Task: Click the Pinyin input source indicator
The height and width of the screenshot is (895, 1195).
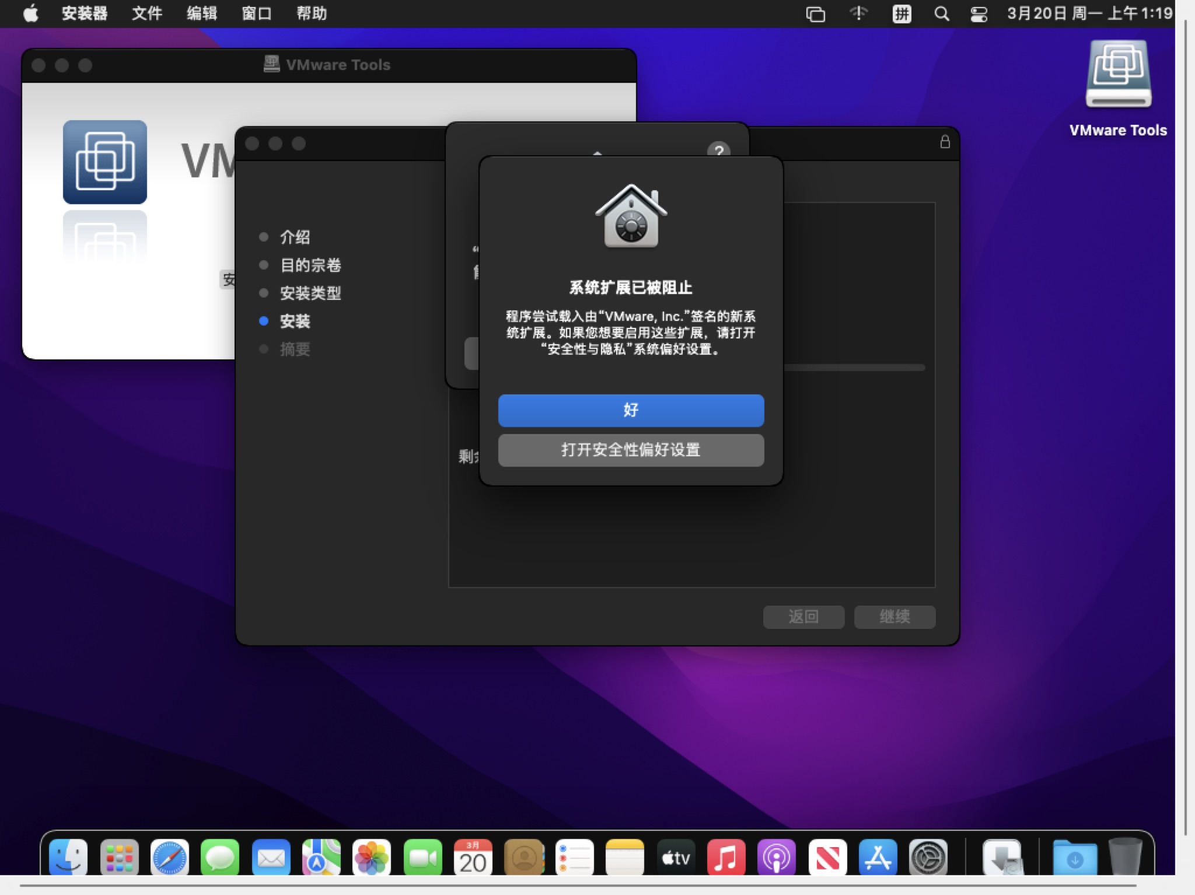Action: click(902, 13)
